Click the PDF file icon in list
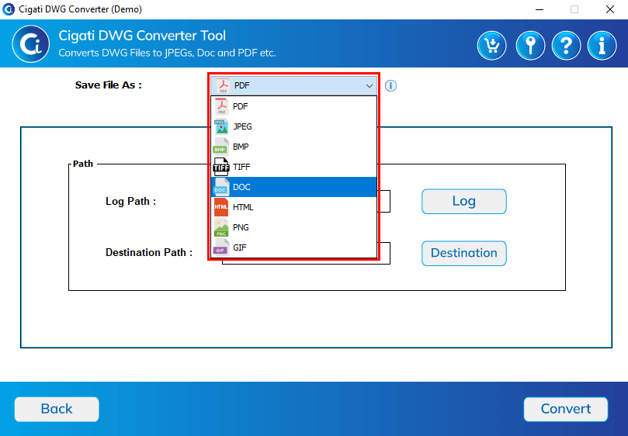Image resolution: width=628 pixels, height=436 pixels. (x=221, y=106)
